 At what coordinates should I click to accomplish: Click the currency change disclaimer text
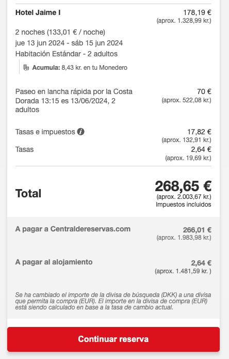coord(113,301)
